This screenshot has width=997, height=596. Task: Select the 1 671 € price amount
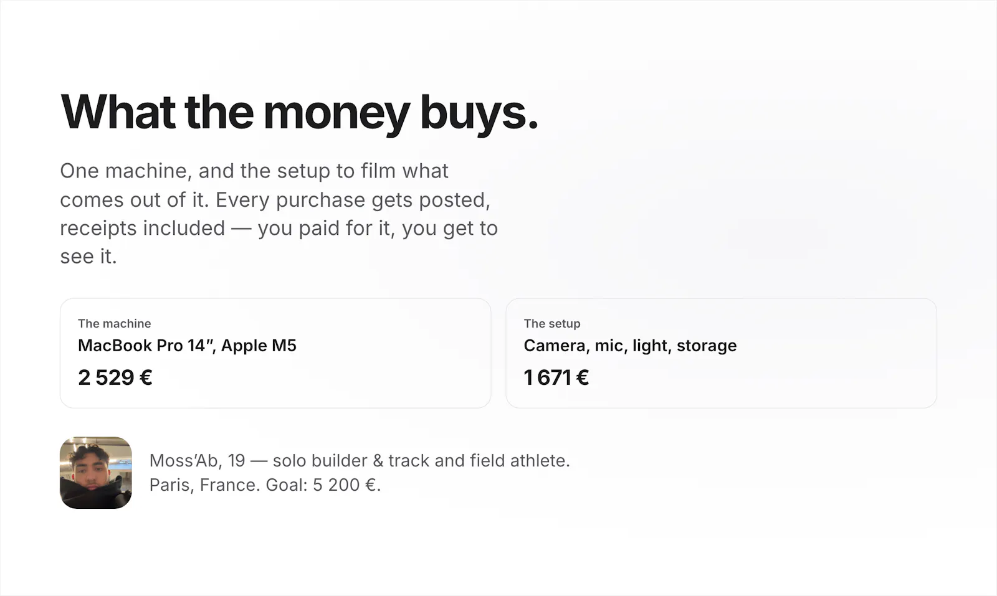pos(556,377)
